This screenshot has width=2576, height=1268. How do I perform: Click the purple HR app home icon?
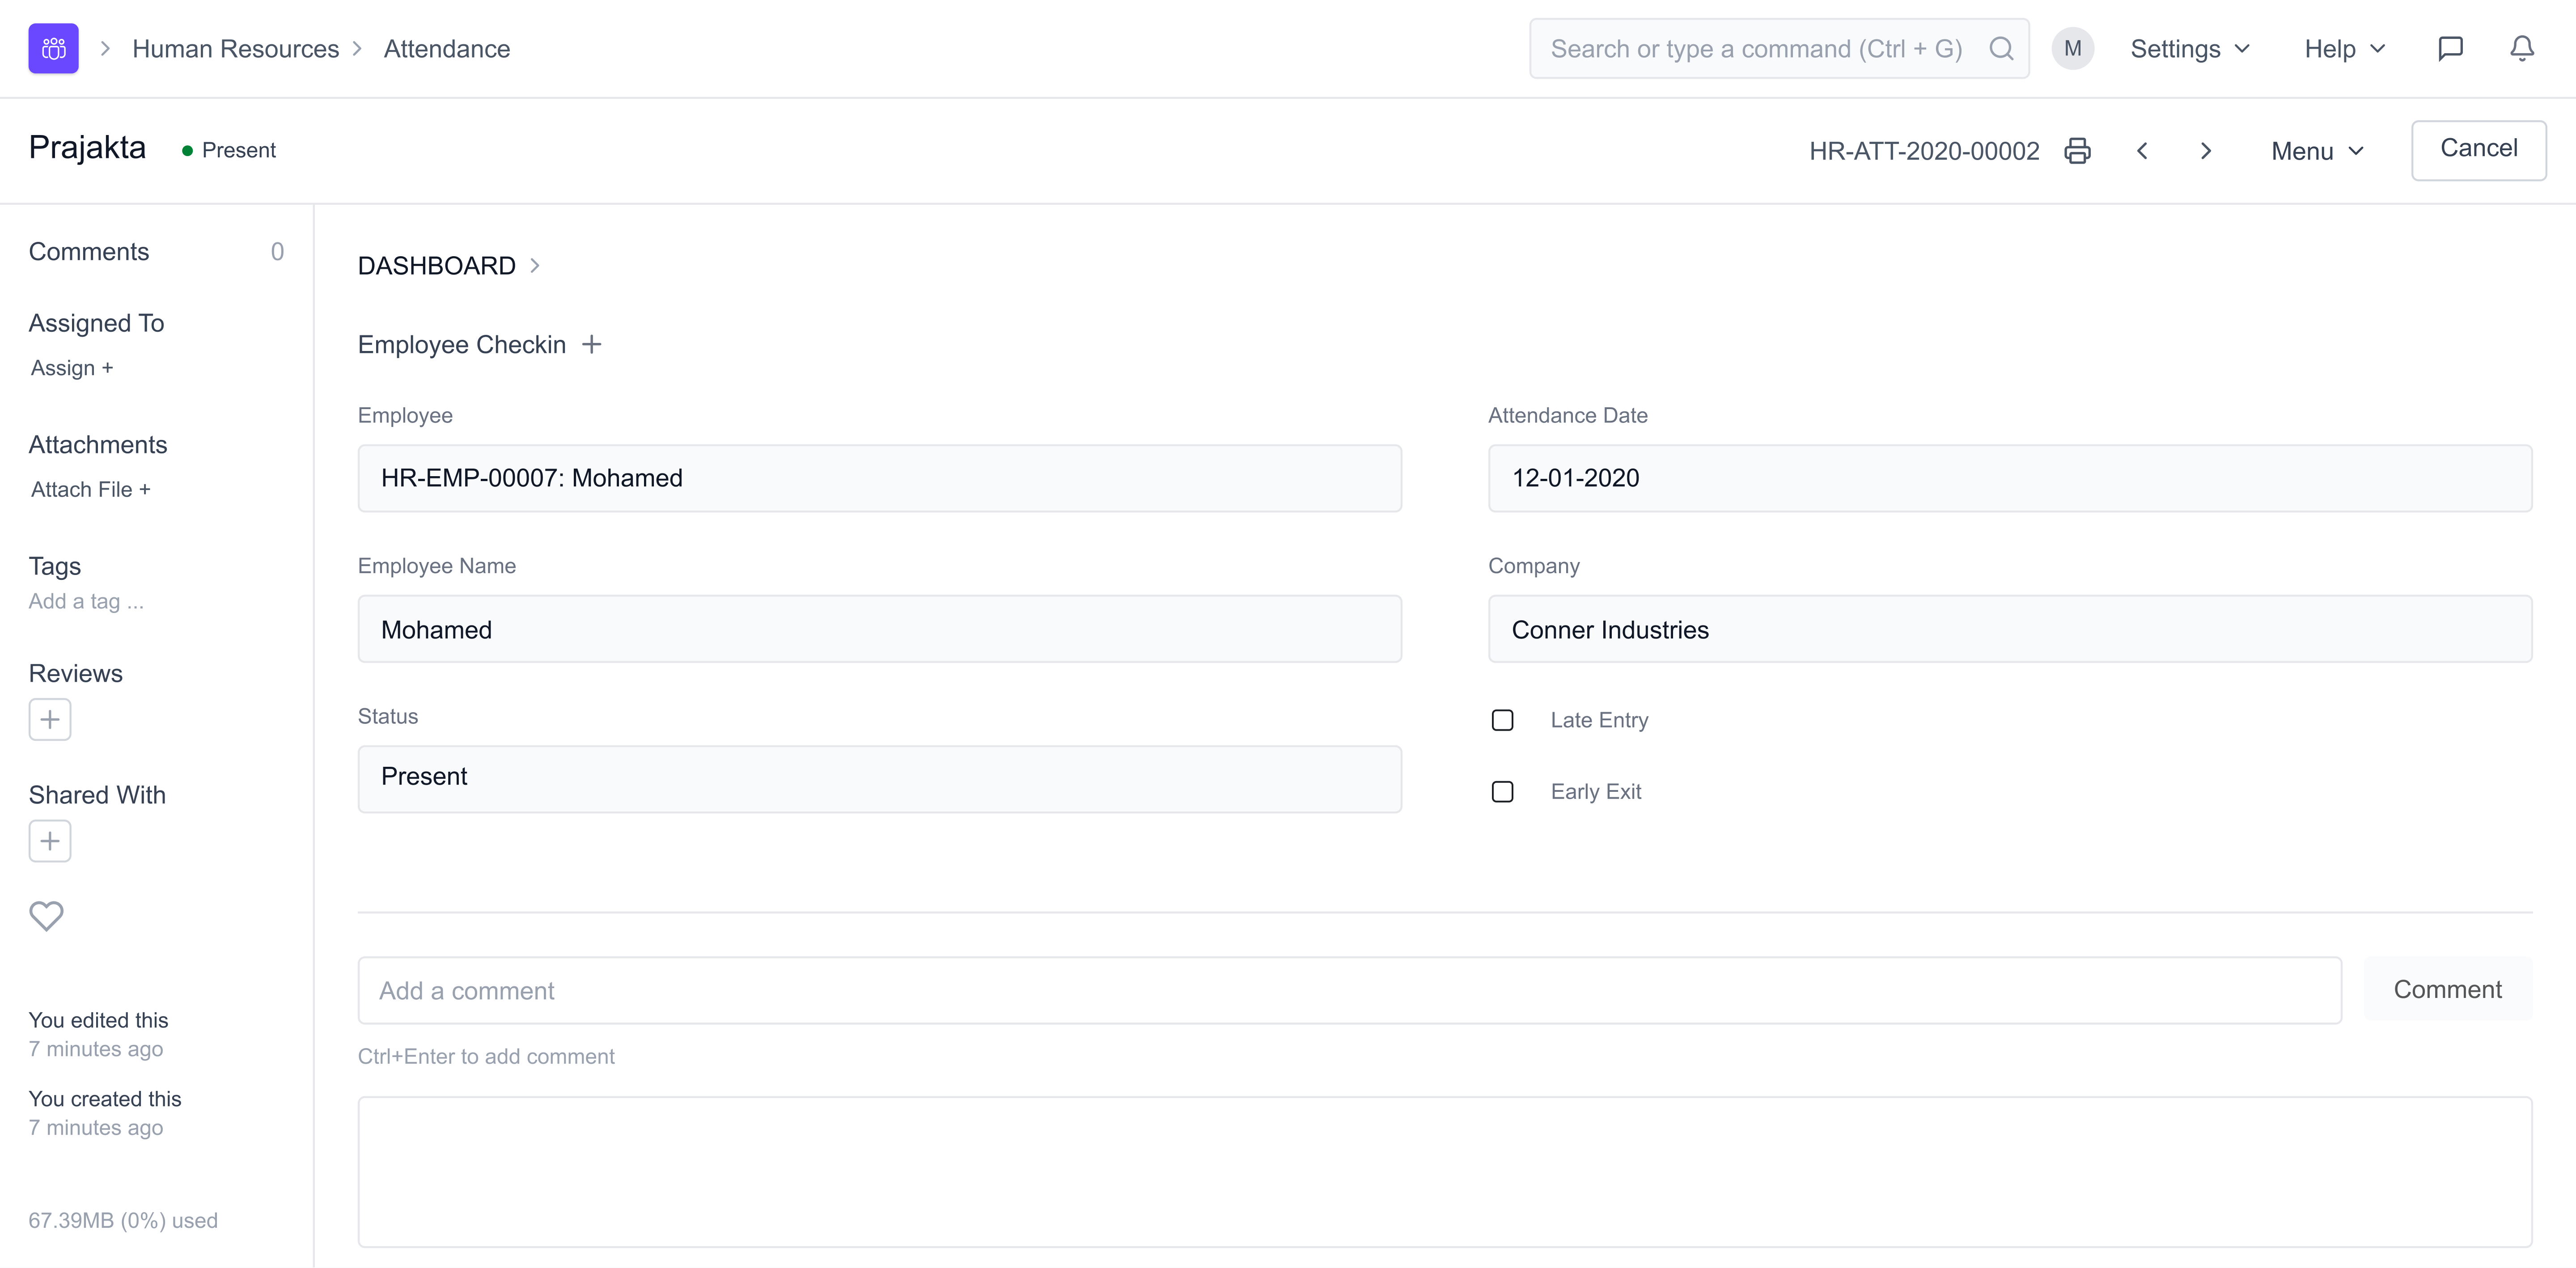tap(53, 48)
